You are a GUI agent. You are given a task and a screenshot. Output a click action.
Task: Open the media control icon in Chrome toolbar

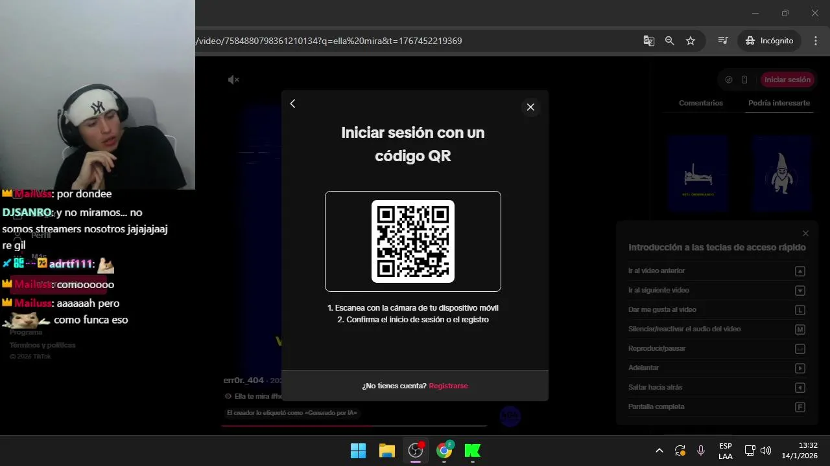723,41
